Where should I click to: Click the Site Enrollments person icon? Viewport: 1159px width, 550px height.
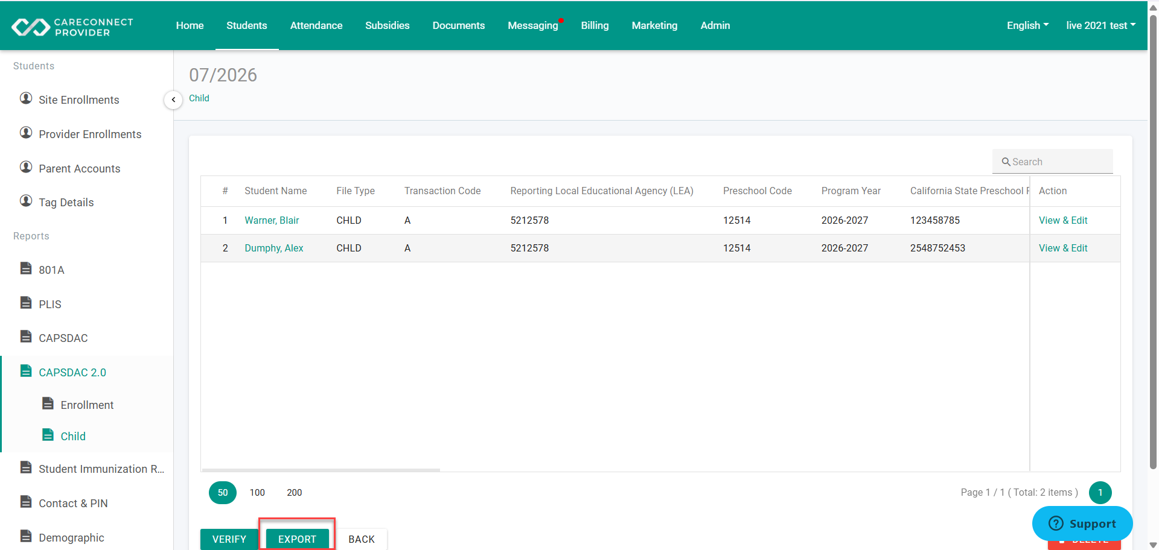pyautogui.click(x=26, y=98)
